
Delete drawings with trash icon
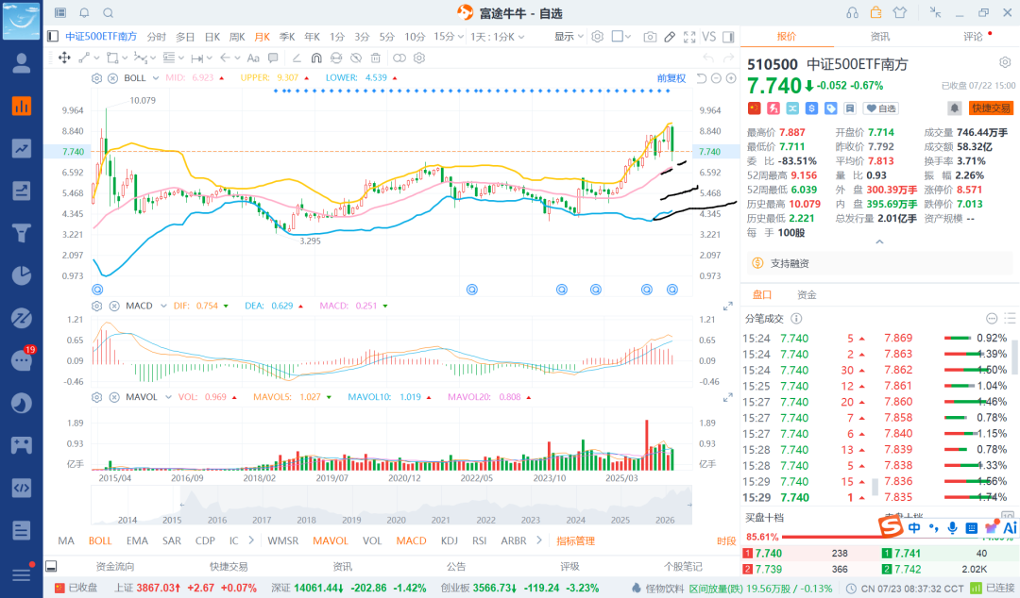[375, 58]
